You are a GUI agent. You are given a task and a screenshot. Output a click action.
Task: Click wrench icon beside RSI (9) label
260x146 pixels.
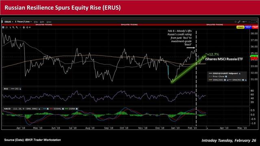point(20,89)
